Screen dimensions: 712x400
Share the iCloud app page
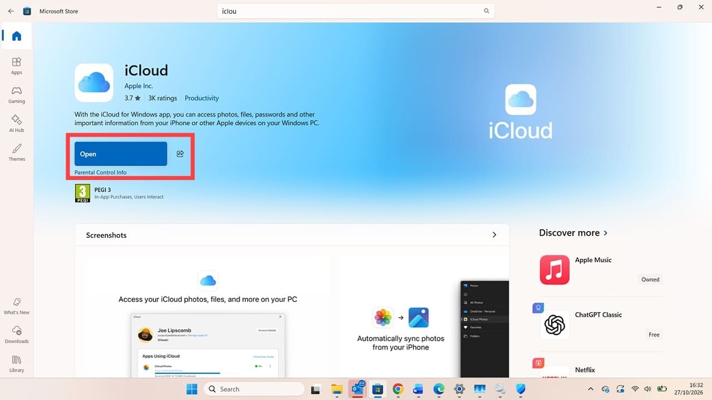pyautogui.click(x=180, y=154)
